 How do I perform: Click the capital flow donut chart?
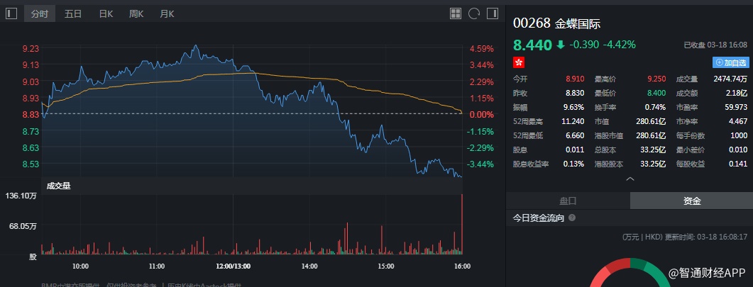(629, 278)
